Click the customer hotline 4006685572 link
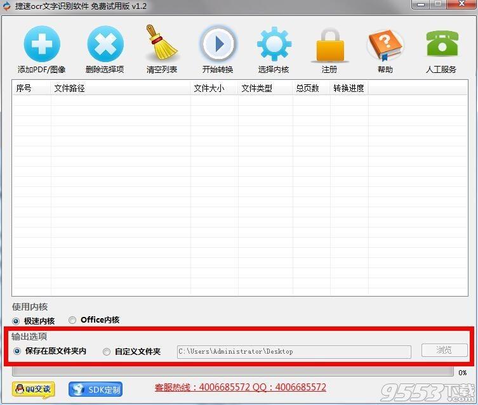 (x=240, y=387)
